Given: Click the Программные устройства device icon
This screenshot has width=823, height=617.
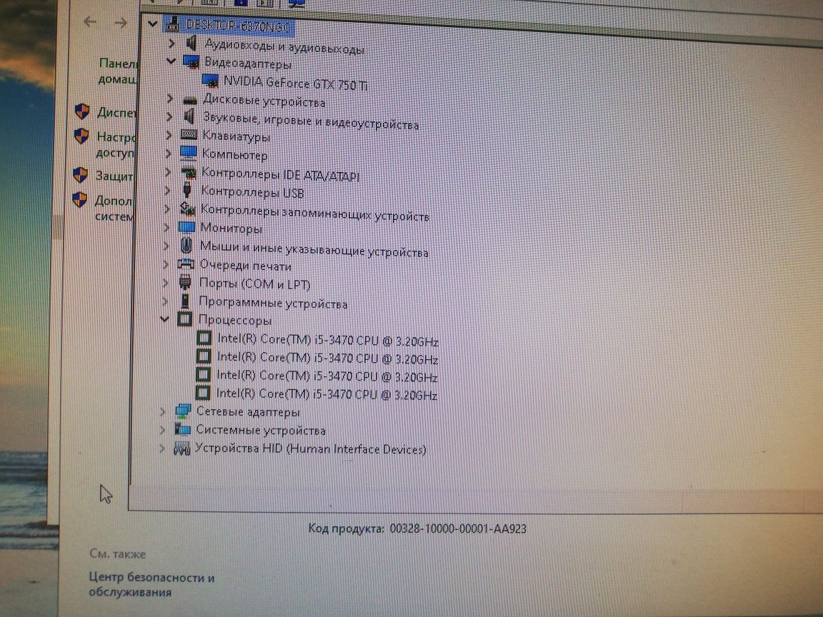Looking at the screenshot, I should click(x=184, y=301).
